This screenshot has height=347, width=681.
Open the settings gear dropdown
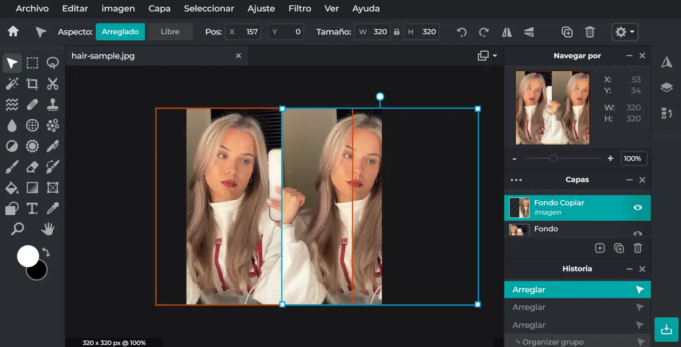[625, 32]
